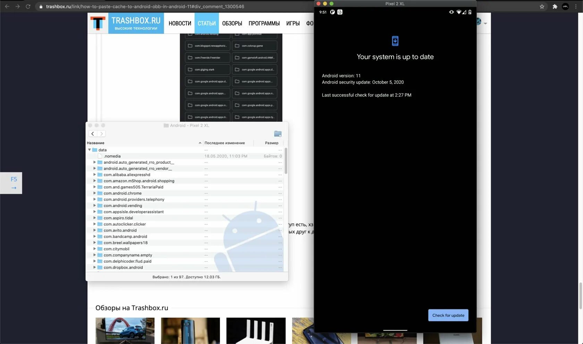Open the Chrome three-dot menu

point(576,7)
